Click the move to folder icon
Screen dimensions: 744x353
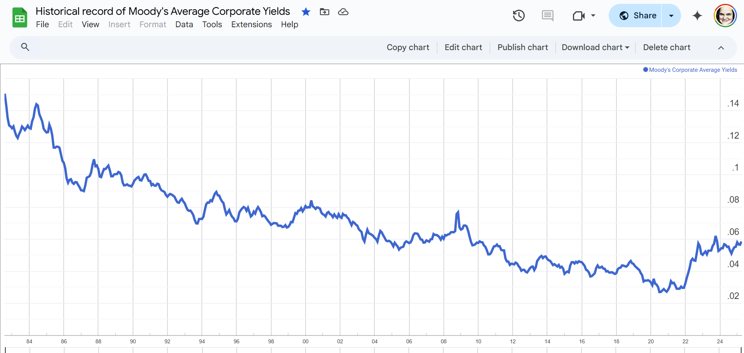pyautogui.click(x=325, y=12)
